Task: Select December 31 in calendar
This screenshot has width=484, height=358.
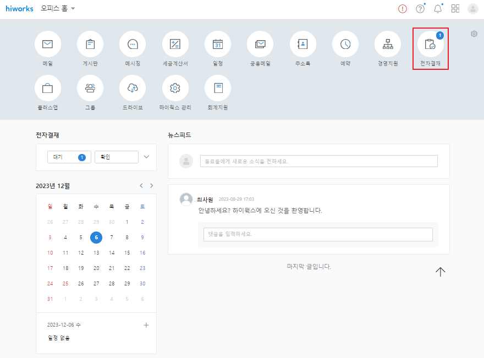Action: point(50,299)
